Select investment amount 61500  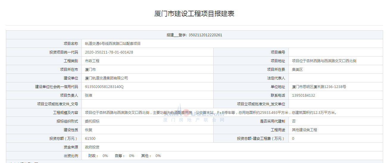coord(90,139)
